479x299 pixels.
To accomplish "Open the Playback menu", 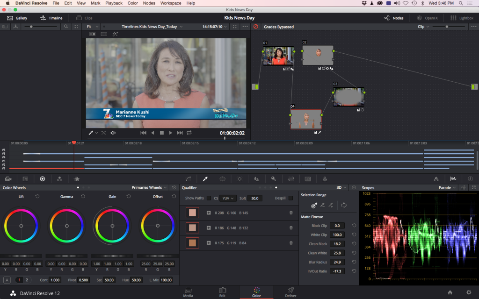I will (114, 3).
